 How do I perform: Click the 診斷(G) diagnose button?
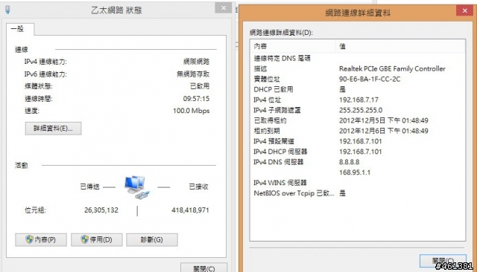coord(152,239)
